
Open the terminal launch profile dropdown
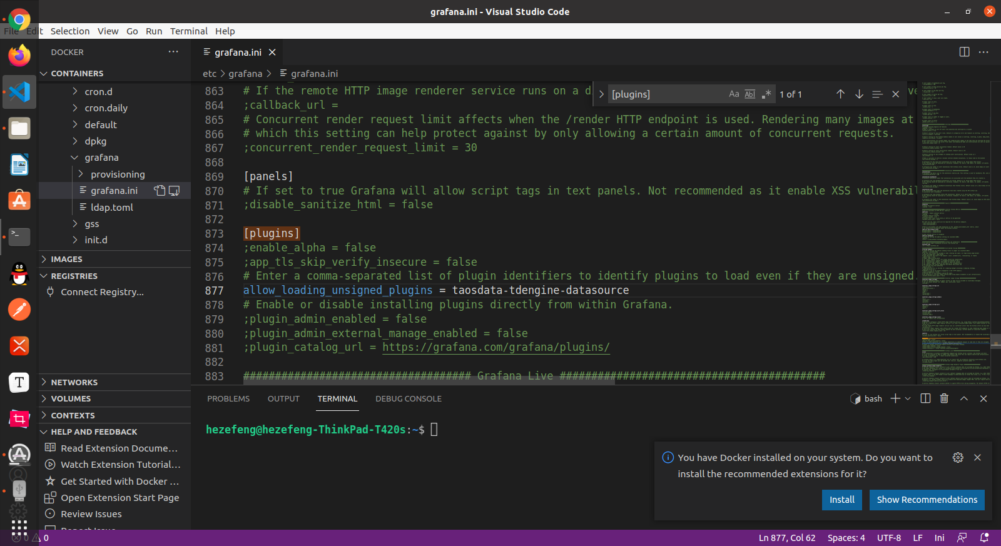(x=908, y=398)
